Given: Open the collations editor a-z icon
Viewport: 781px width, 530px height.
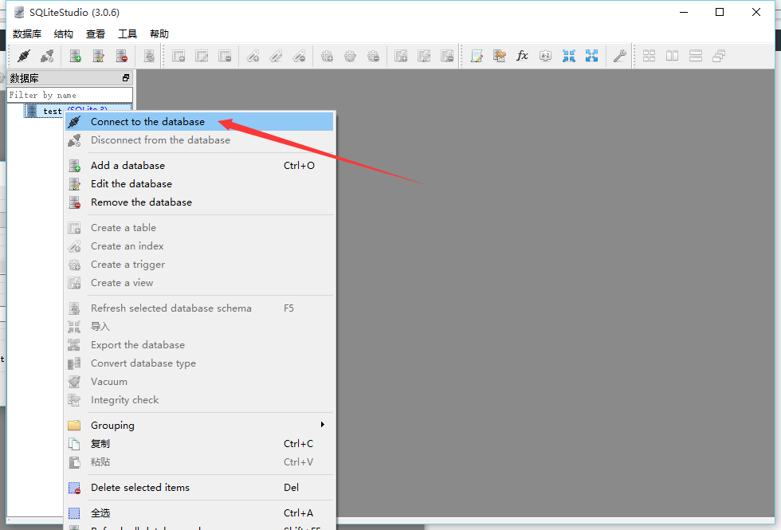Looking at the screenshot, I should tap(545, 56).
